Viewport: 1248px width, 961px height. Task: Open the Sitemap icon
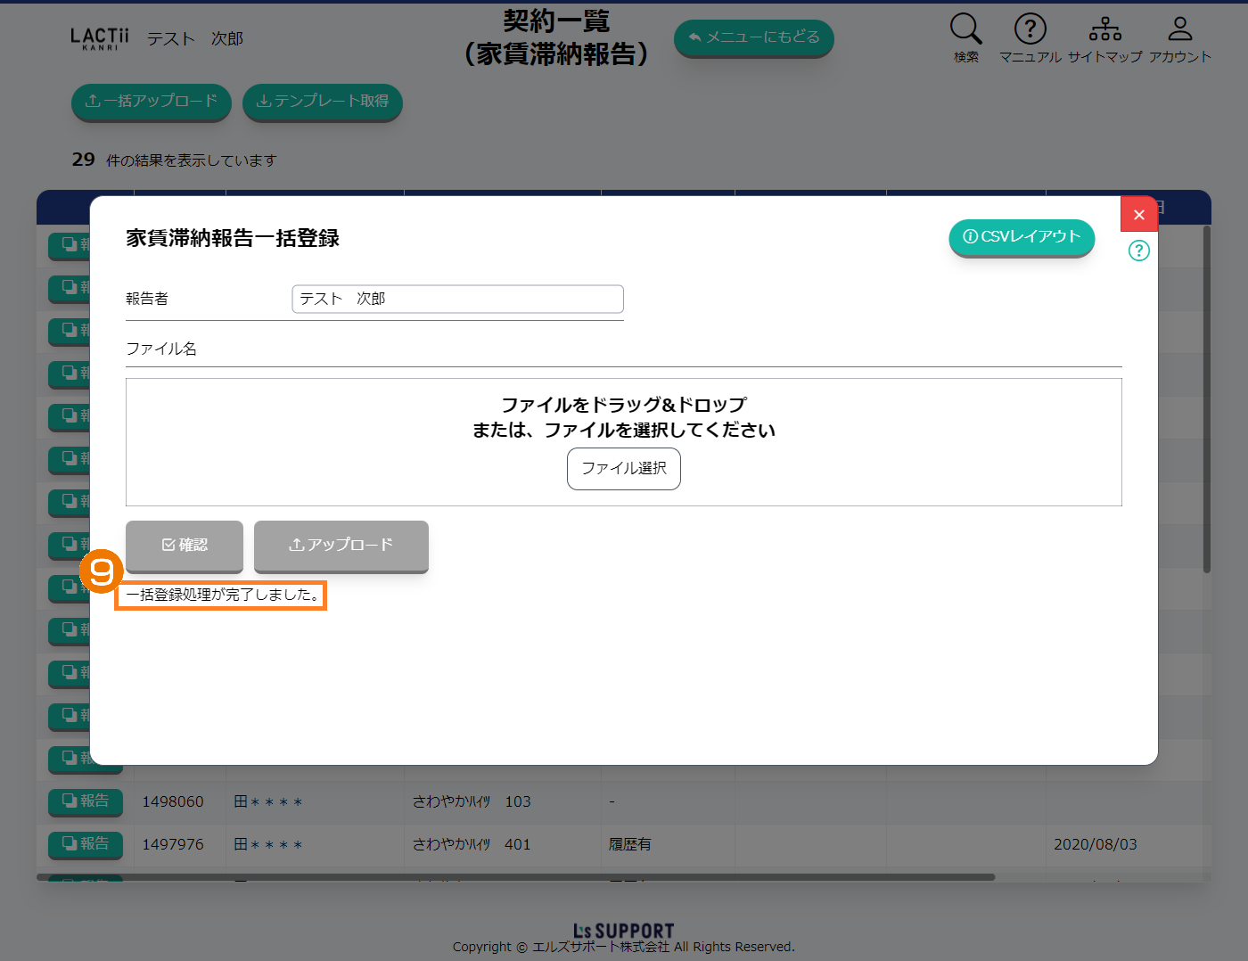click(x=1104, y=30)
